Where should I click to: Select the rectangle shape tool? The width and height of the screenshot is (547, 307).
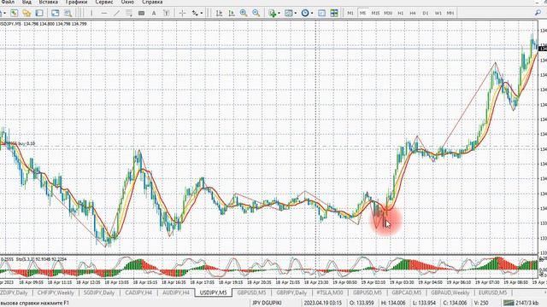pos(141,14)
